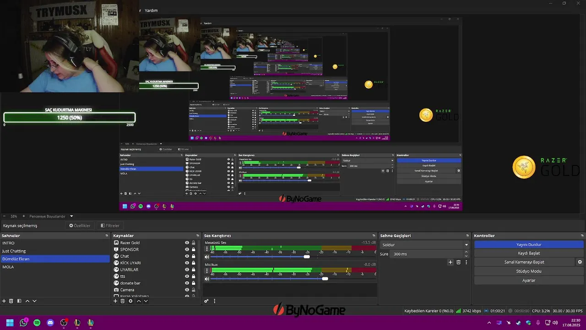Click Kaydı Başlat to start recording
Screen dimensions: 586x330
(x=529, y=253)
